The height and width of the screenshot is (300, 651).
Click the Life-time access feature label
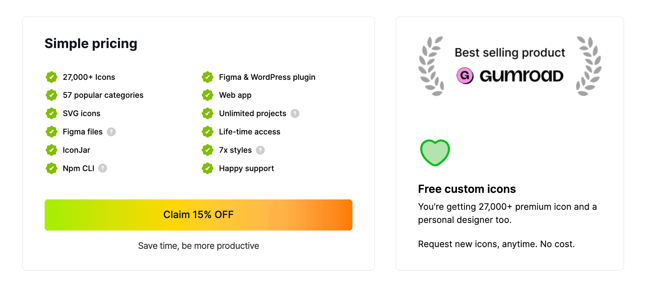pos(249,132)
